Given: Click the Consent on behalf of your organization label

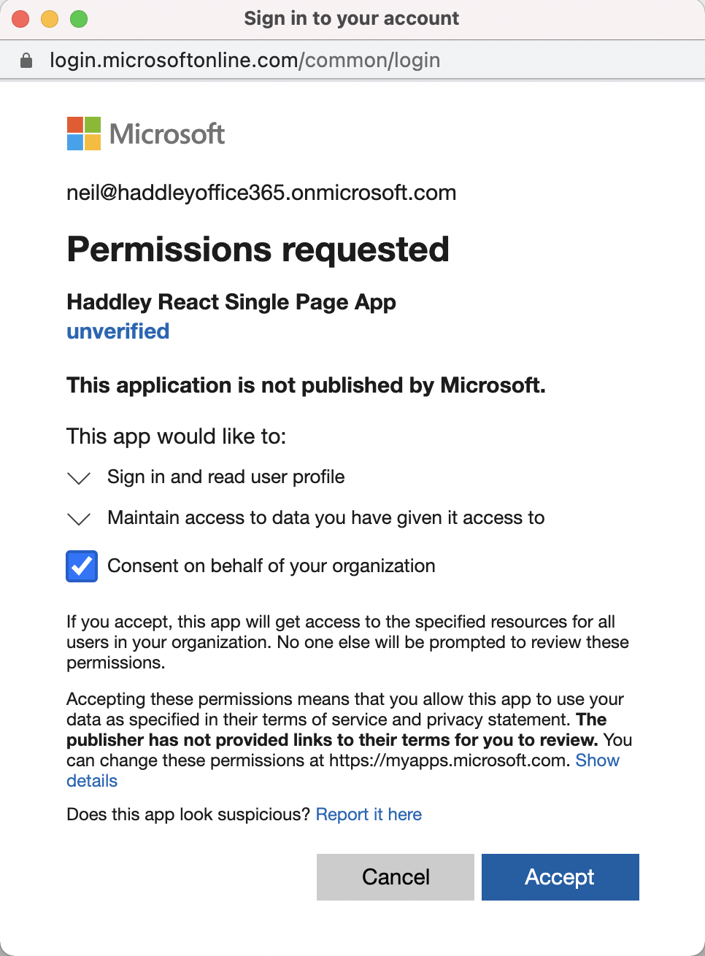Looking at the screenshot, I should point(271,566).
